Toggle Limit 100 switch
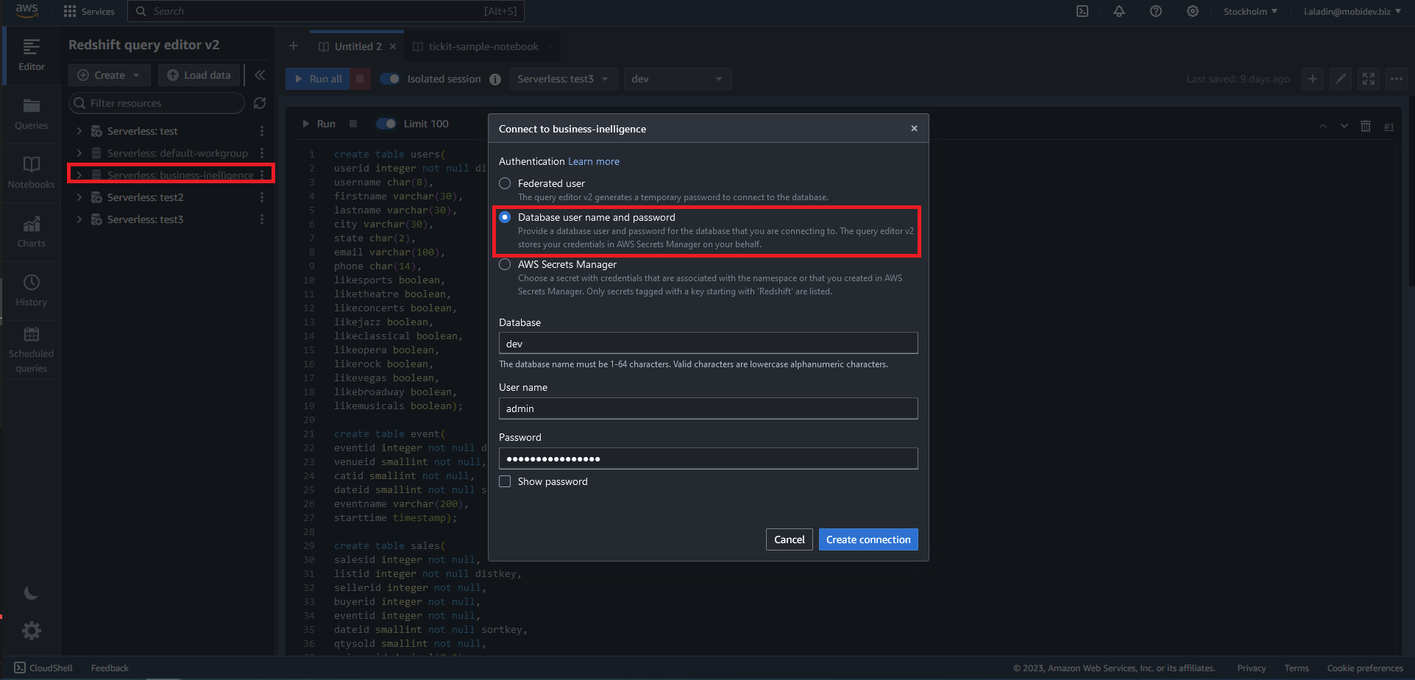 386,124
